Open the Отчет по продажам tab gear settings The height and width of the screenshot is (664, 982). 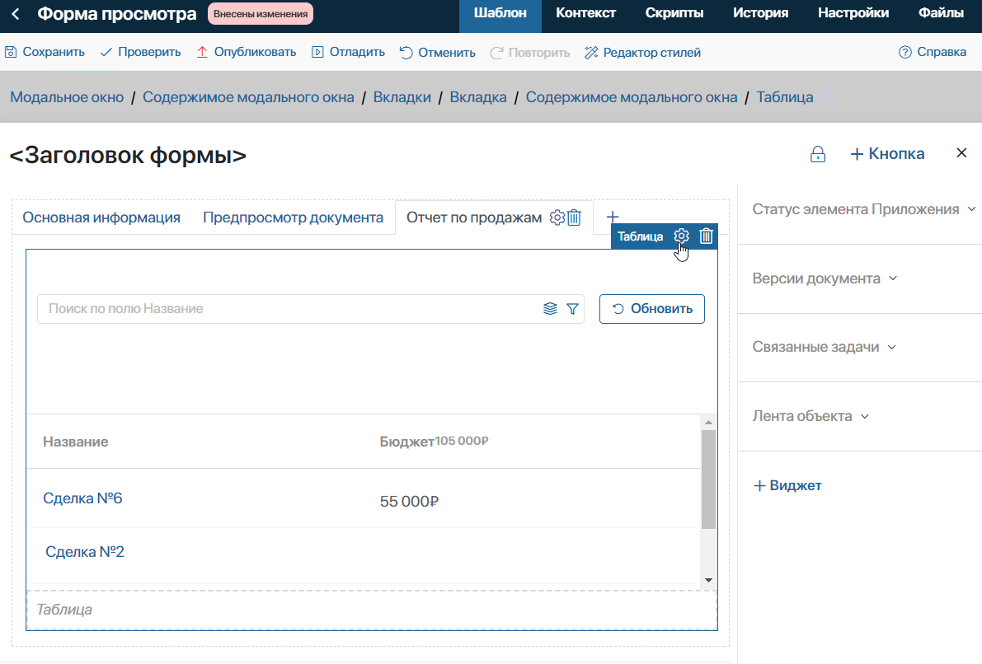557,217
